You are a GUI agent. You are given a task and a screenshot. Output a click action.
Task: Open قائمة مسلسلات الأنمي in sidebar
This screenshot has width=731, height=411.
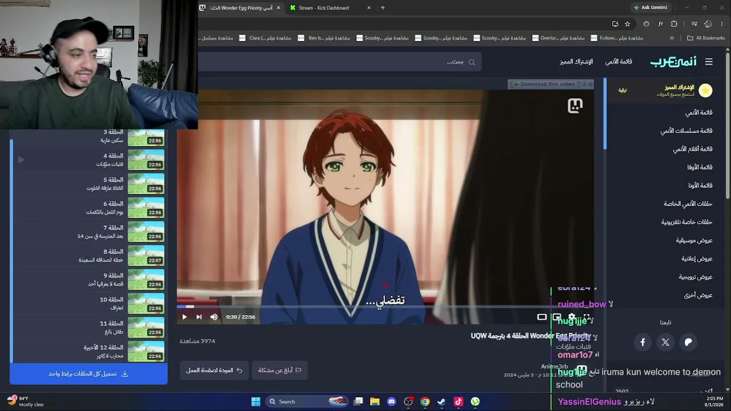686,131
